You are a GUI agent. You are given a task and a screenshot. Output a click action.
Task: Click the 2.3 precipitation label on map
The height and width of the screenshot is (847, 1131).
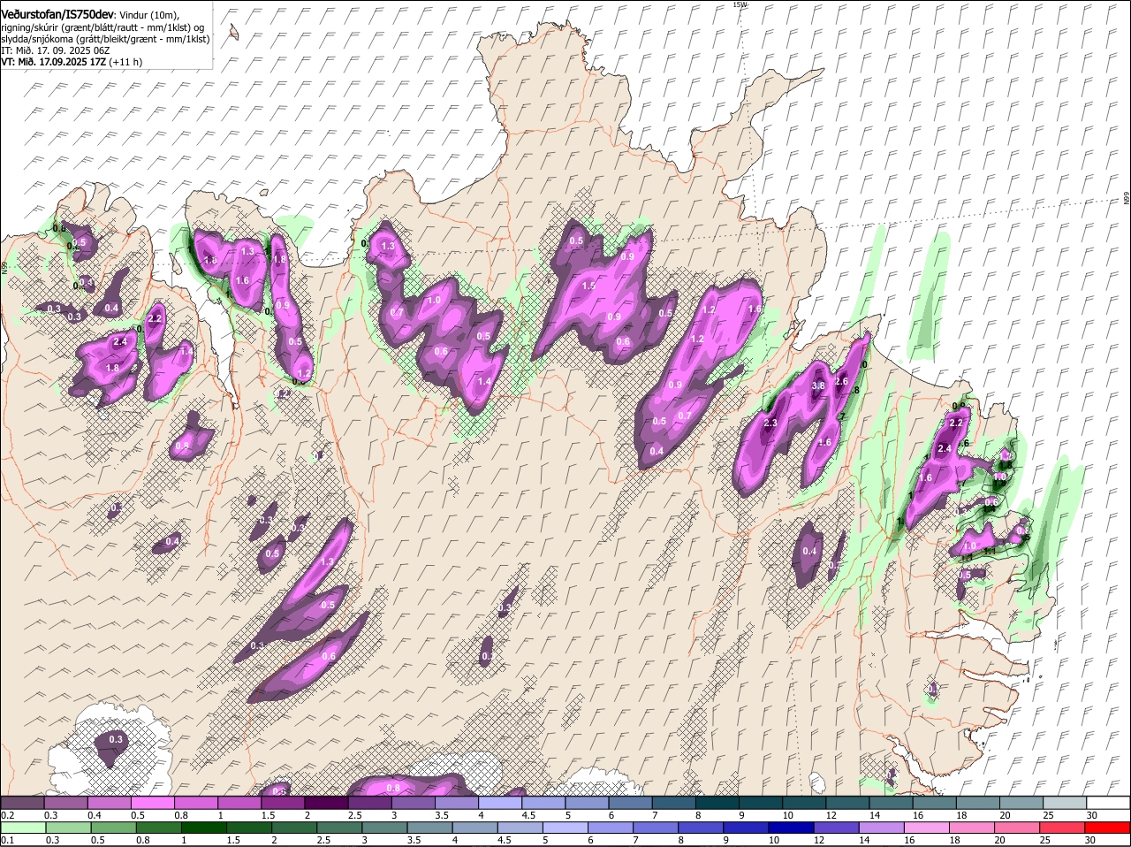[x=770, y=423]
